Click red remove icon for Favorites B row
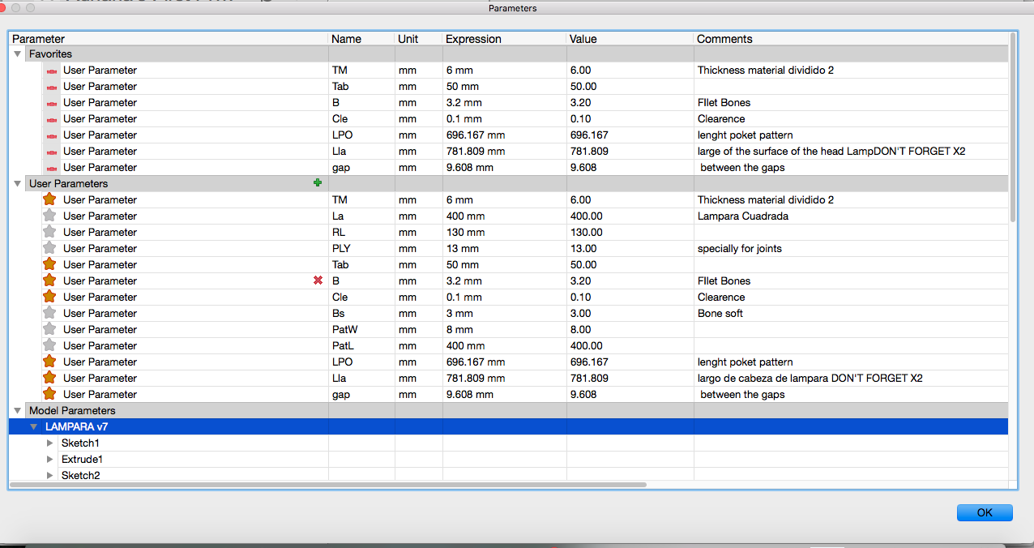 click(52, 103)
